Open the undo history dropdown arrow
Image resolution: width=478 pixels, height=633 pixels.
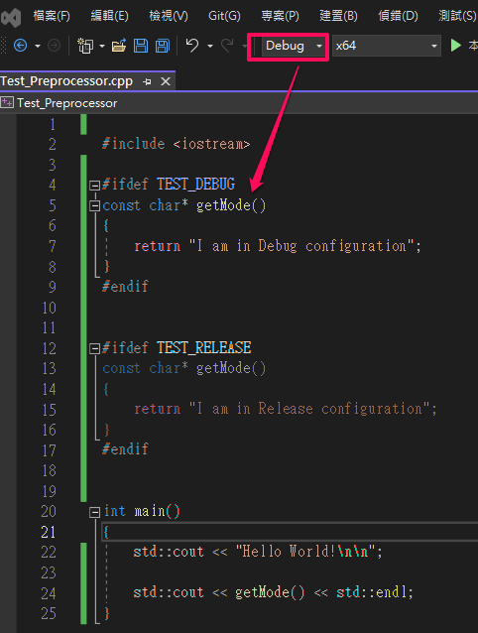click(210, 46)
